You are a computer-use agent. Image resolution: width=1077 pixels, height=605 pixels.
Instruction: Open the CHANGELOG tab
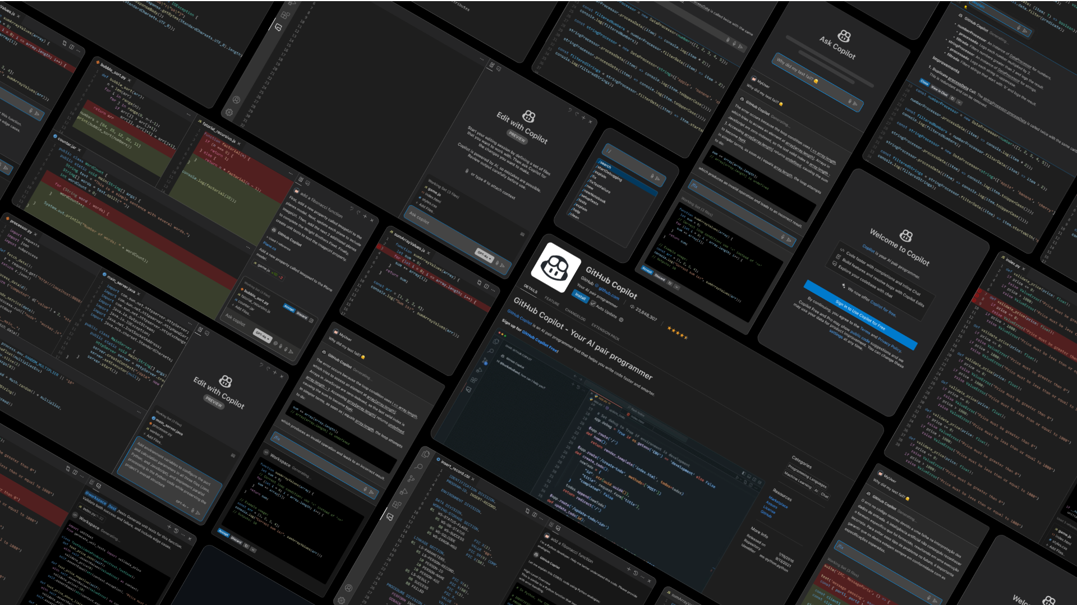coord(575,315)
